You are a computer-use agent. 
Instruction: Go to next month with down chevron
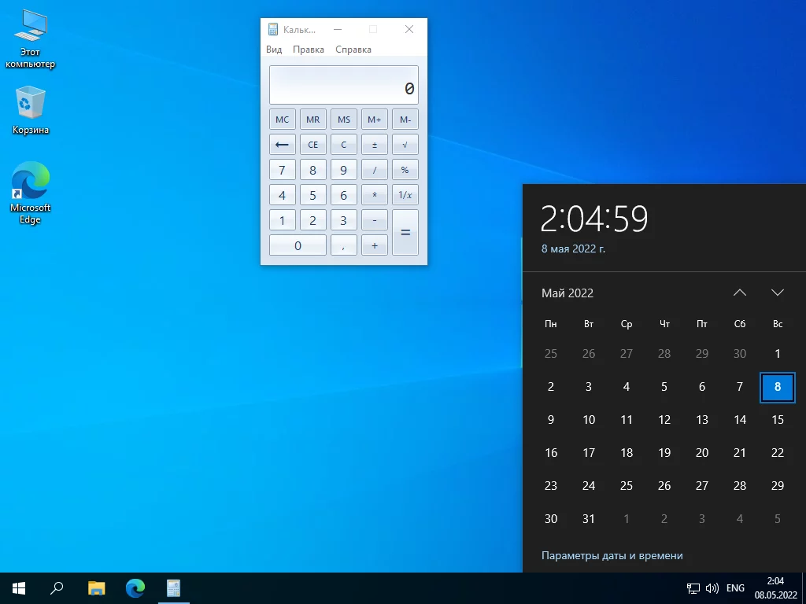[778, 293]
